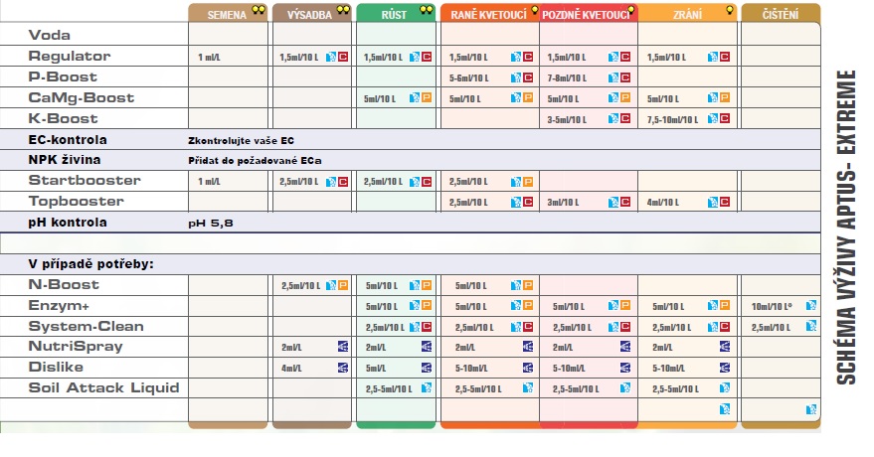Click the NutriSpray row label
Viewport: 874px width, 457px height.
76,347
